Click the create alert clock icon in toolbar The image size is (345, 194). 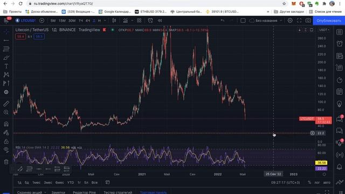click(x=150, y=20)
